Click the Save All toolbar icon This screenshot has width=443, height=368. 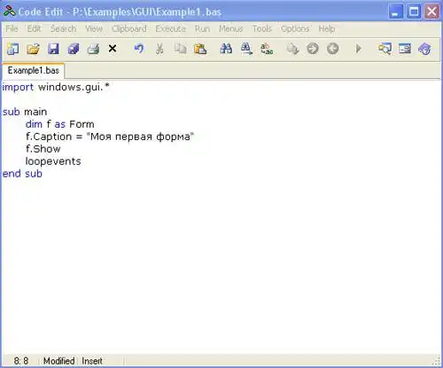point(74,49)
